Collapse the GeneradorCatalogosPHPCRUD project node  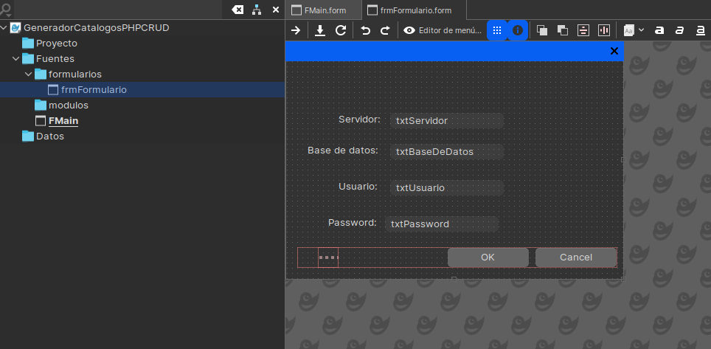[x=4, y=27]
